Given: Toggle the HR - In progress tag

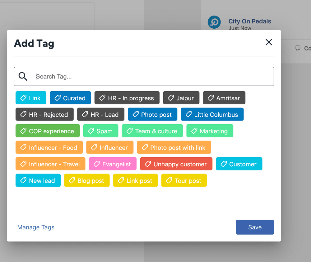Looking at the screenshot, I should 127,98.
